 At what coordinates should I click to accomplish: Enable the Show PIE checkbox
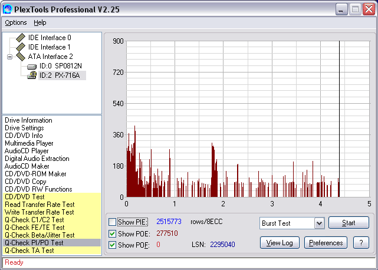click(x=112, y=222)
